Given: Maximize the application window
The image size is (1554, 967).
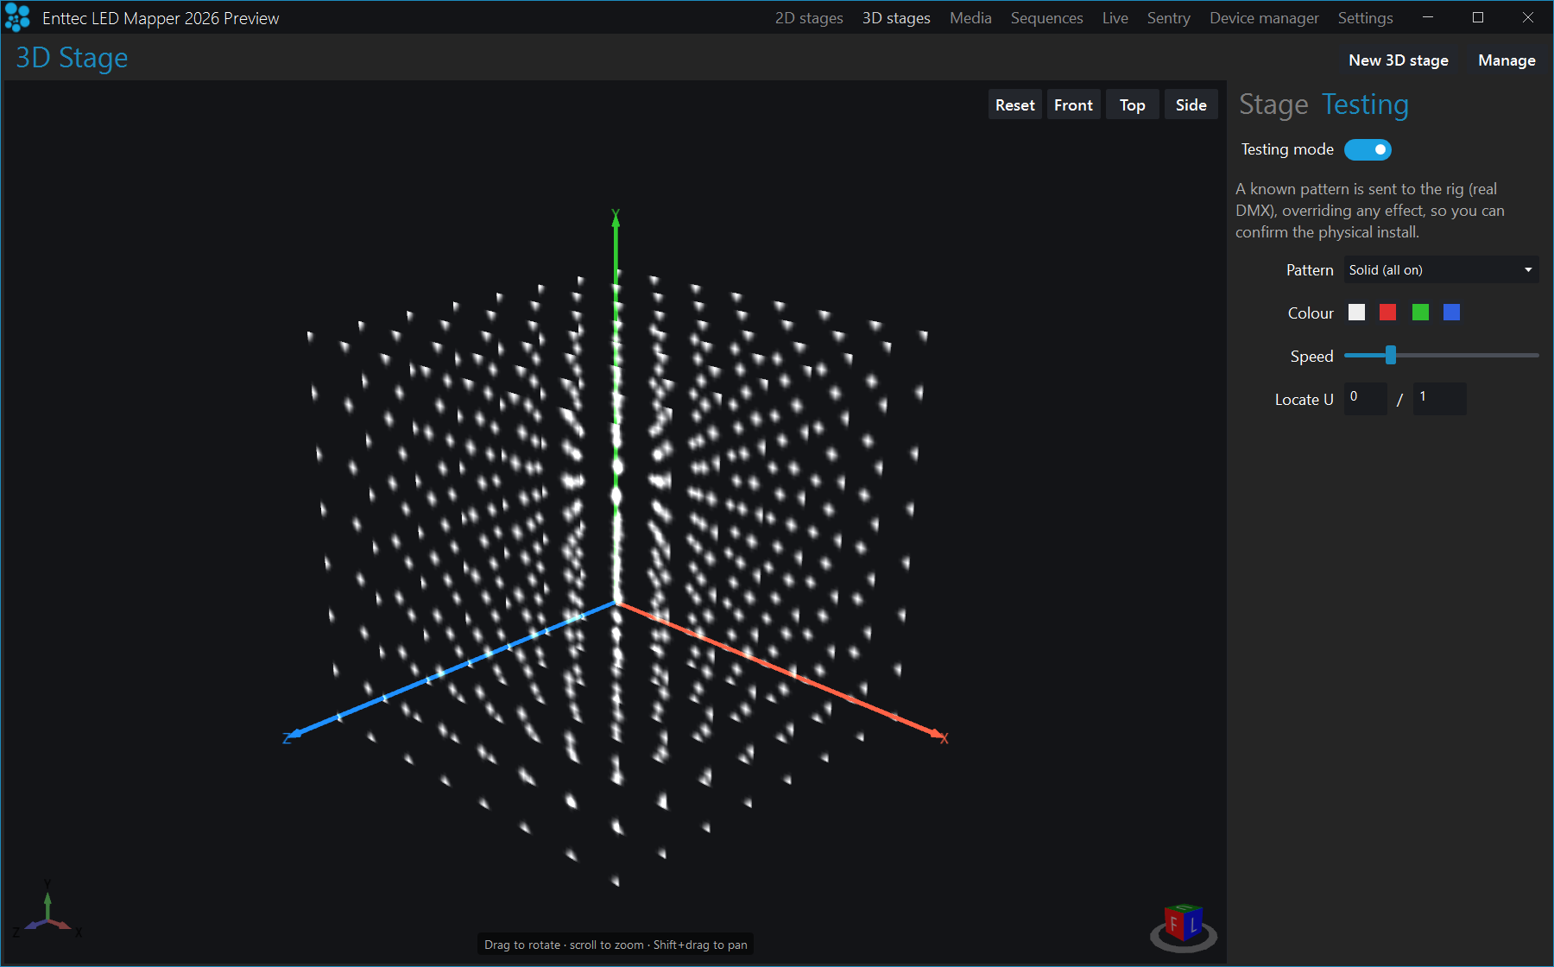Looking at the screenshot, I should point(1478,17).
